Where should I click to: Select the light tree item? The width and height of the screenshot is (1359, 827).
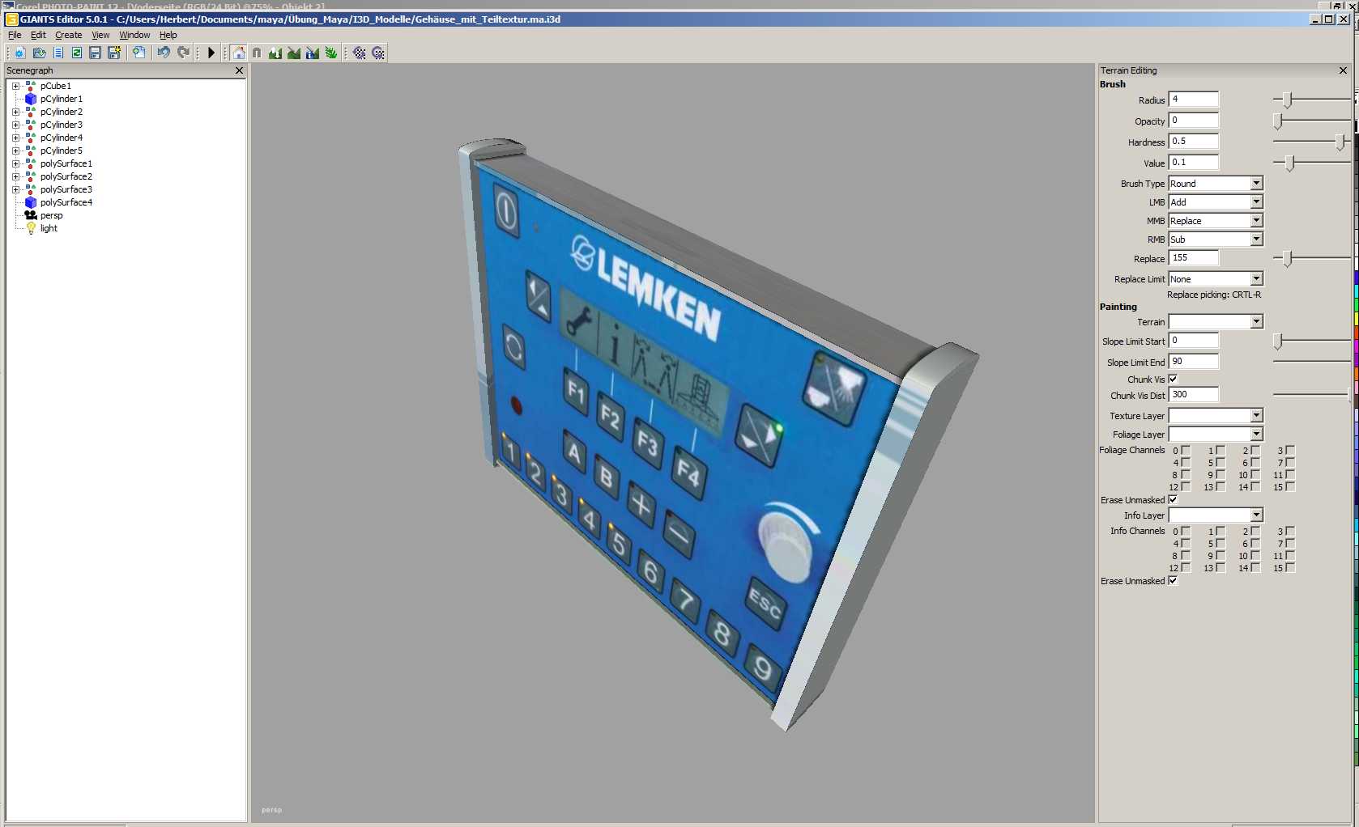pyautogui.click(x=49, y=228)
